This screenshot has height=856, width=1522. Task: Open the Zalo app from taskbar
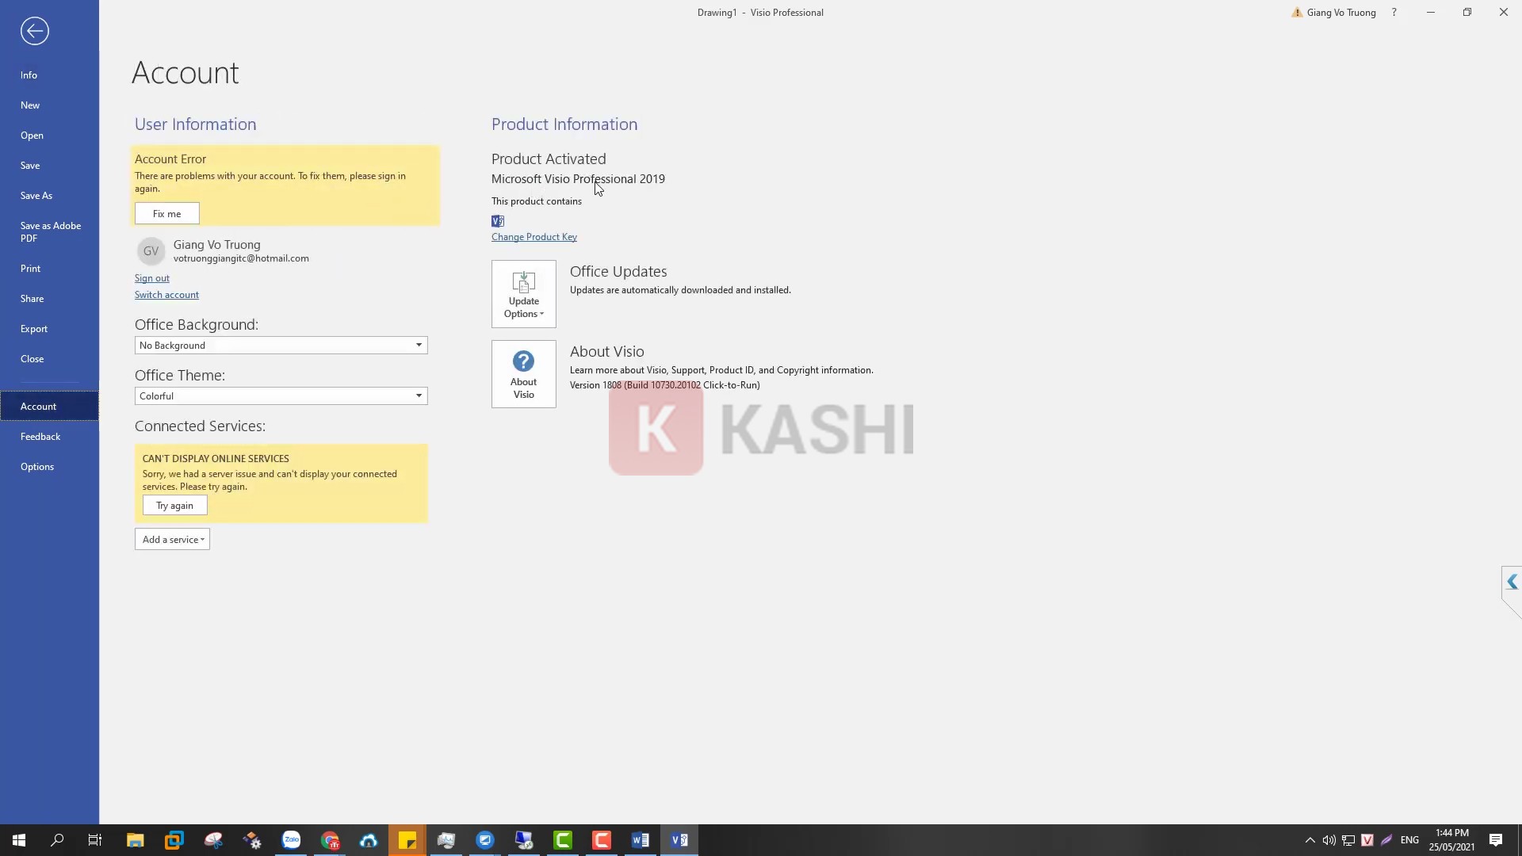(291, 840)
